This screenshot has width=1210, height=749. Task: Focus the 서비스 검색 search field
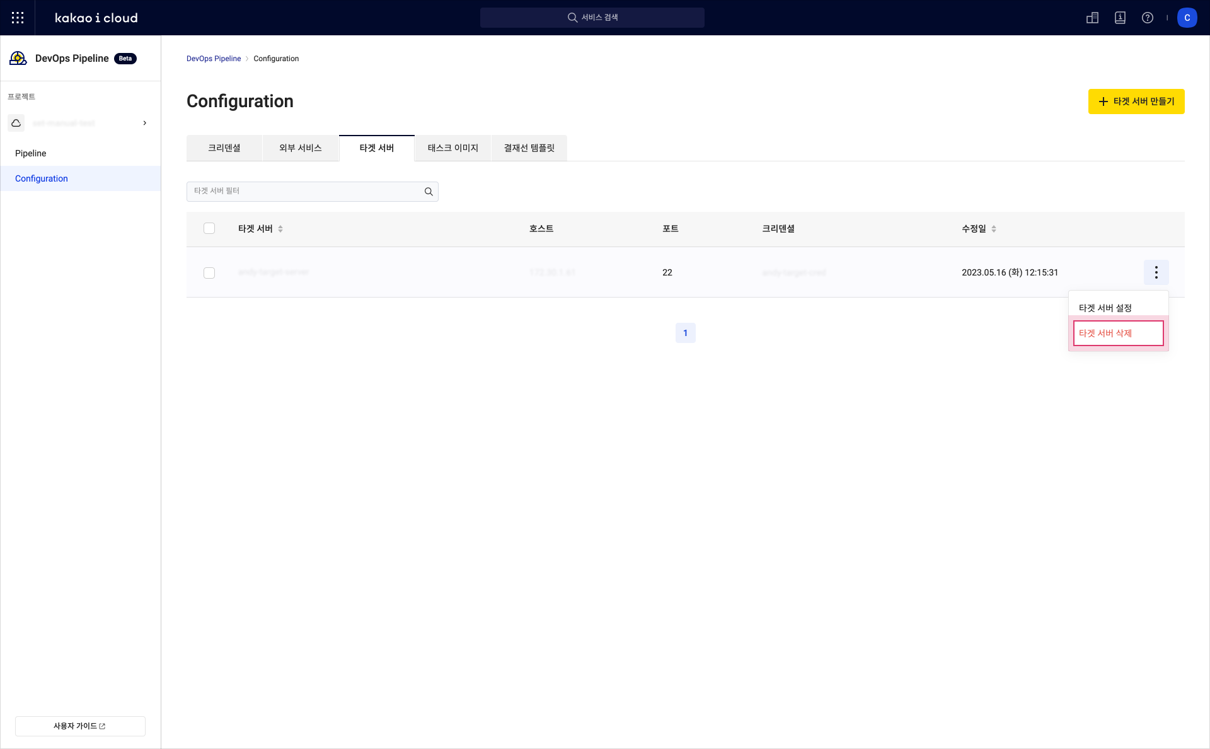[x=592, y=18]
